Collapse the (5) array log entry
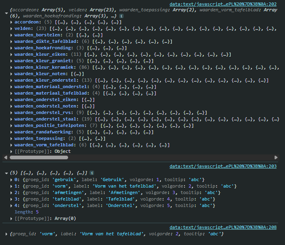Image resolution: width=285 pixels, height=245 pixels. pos(6,173)
